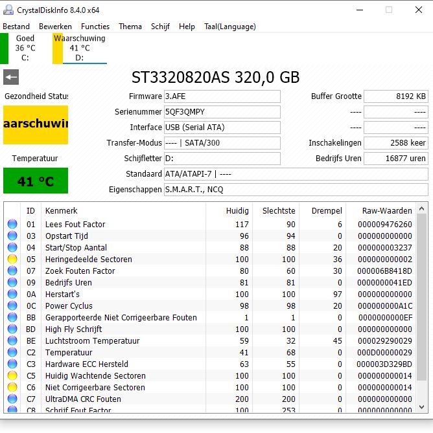Image resolution: width=433 pixels, height=433 pixels.
Task: Open the Thema menu
Action: (130, 27)
